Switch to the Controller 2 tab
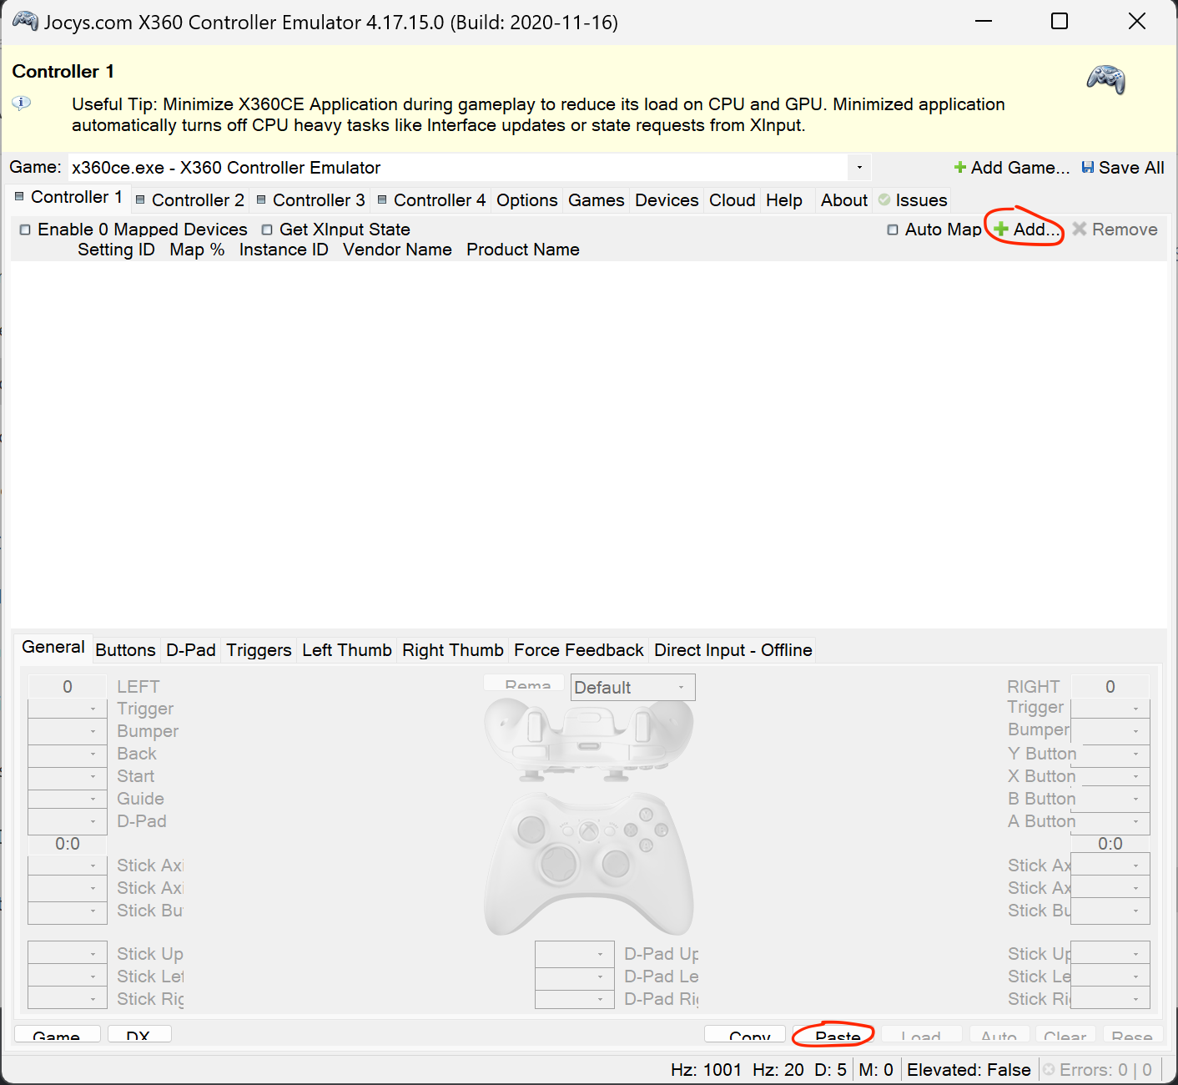1178x1085 pixels. pos(196,199)
